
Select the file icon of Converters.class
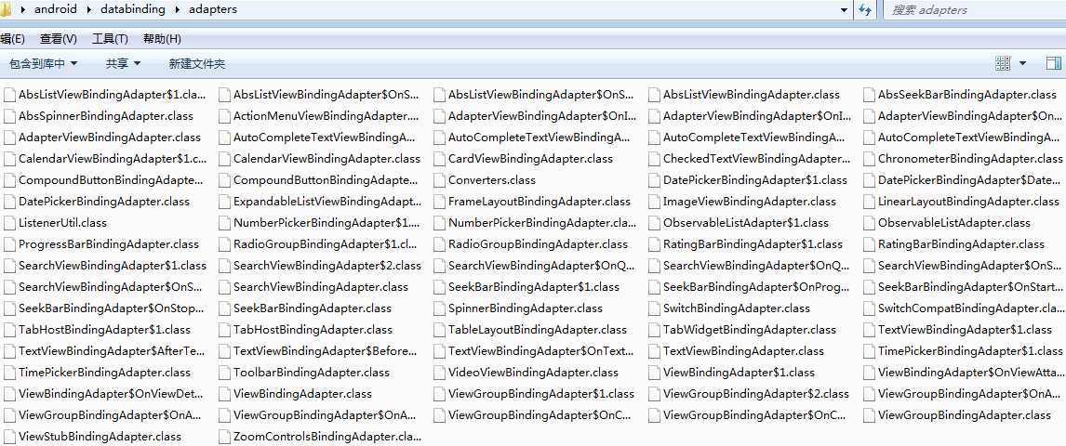(x=438, y=180)
